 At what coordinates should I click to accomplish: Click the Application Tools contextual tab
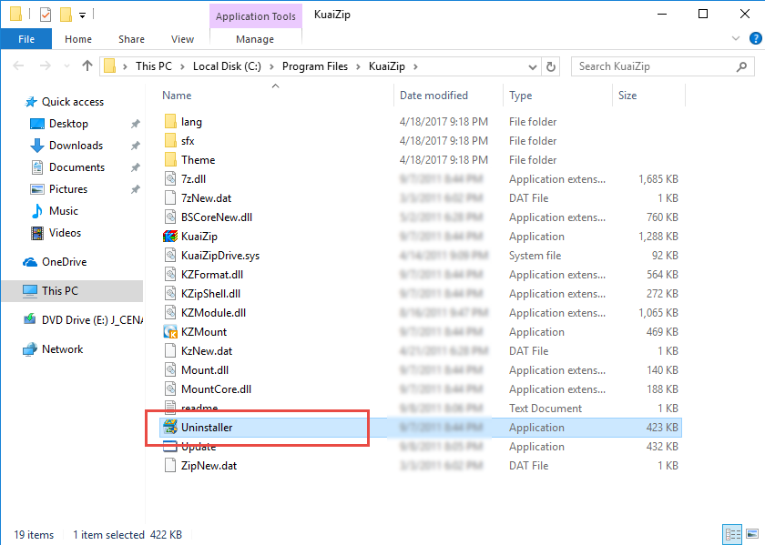pos(256,16)
